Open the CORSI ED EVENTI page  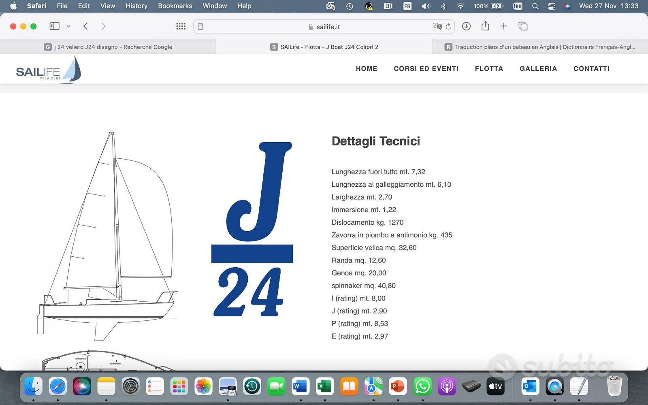coord(426,69)
